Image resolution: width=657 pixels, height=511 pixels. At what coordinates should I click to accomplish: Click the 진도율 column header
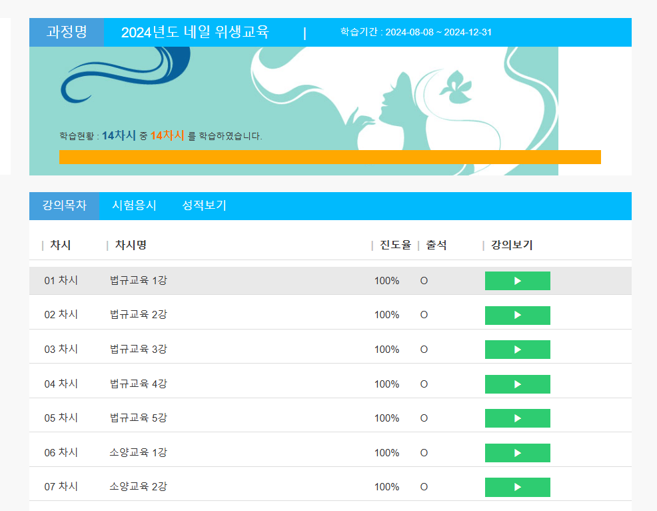click(393, 244)
